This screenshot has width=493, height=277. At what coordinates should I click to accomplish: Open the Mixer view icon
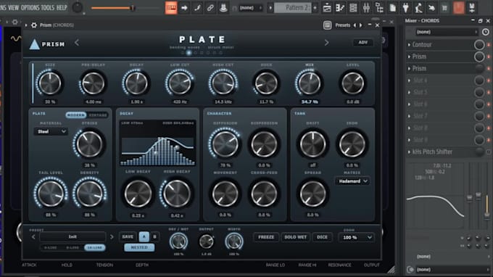tap(366, 7)
